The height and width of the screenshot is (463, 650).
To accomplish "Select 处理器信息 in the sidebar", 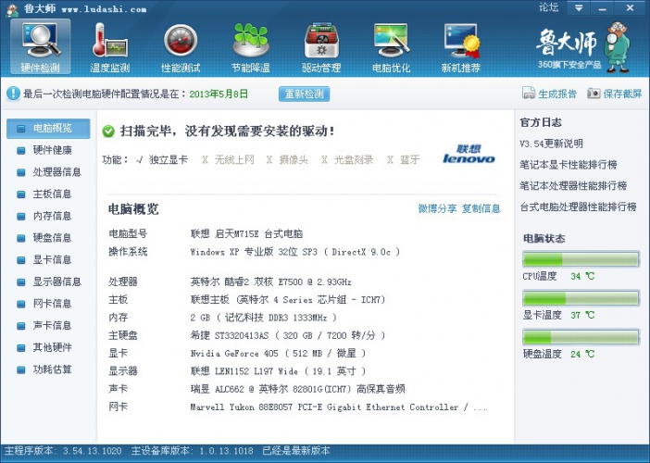I will click(56, 172).
